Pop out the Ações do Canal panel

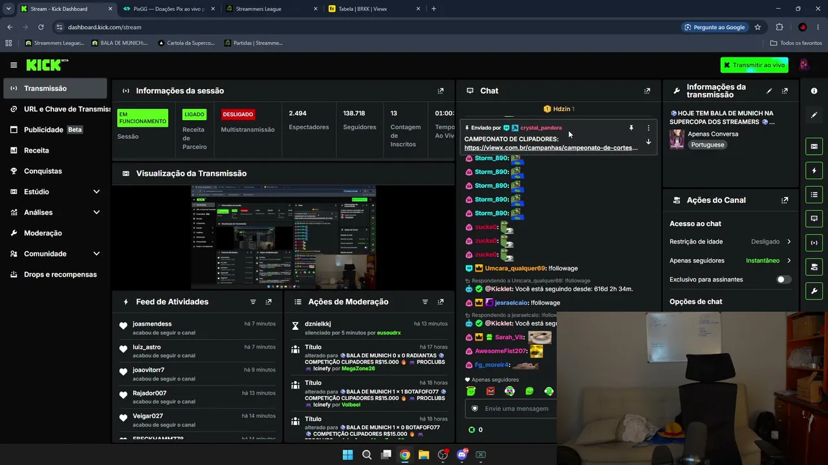point(785,200)
